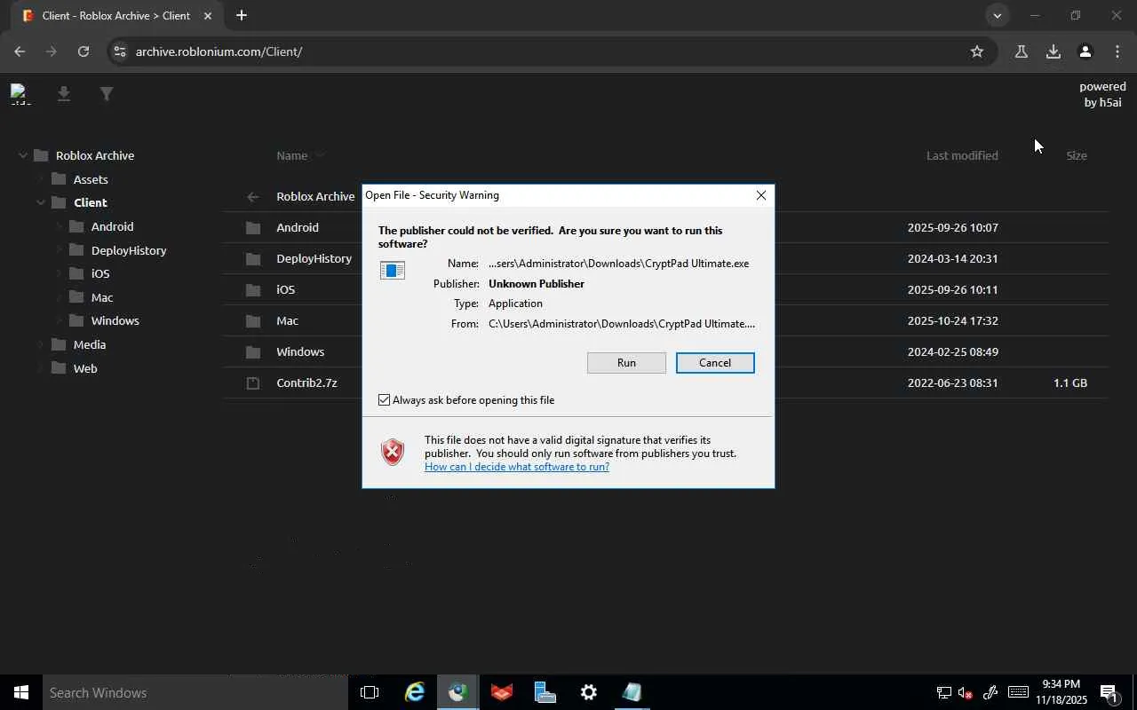
Task: Click the taskbar clock showing 9:34 PM
Action: (1061, 692)
